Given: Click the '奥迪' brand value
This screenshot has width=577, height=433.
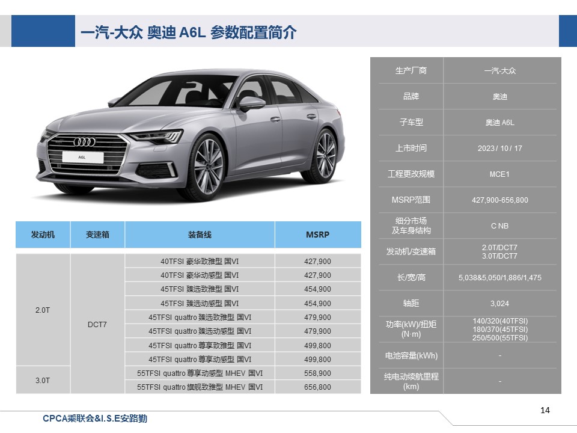Looking at the screenshot, I should pyautogui.click(x=499, y=96).
